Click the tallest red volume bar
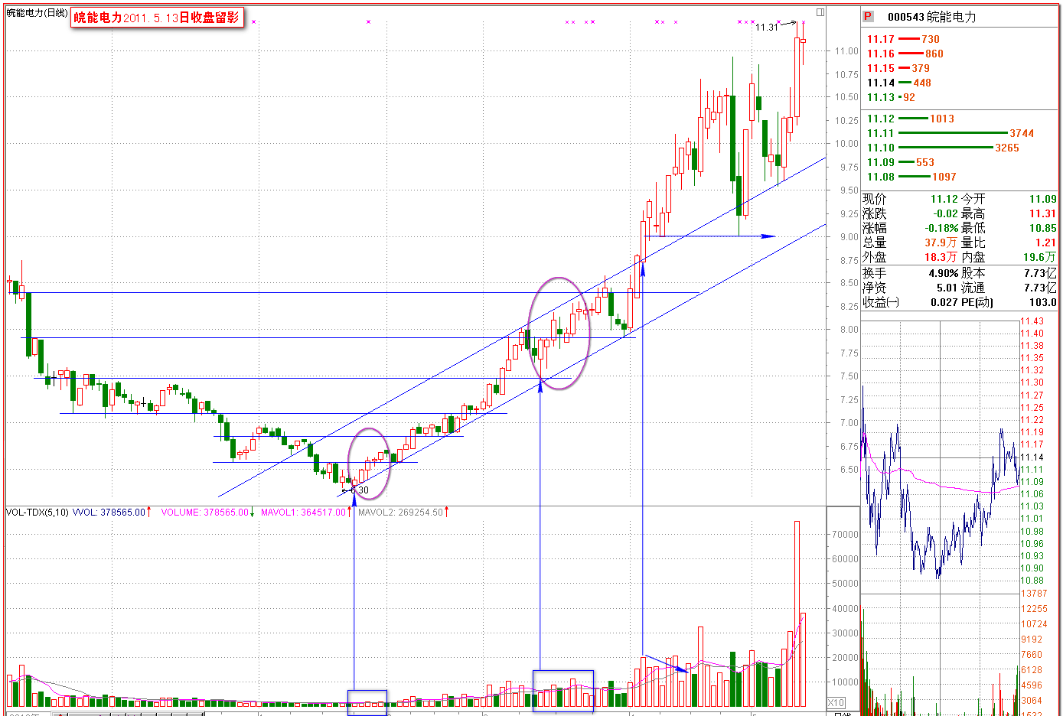Screen dimensions: 1063x716 797,613
